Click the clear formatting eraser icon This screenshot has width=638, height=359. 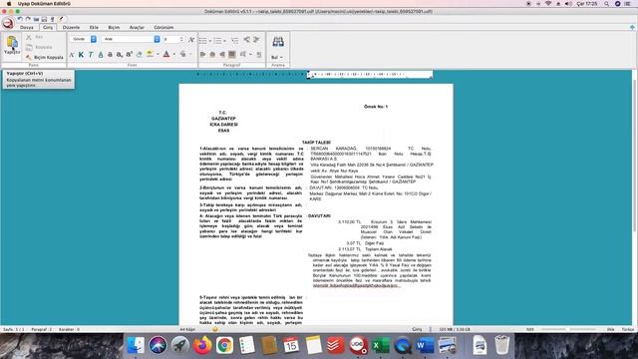coord(140,54)
